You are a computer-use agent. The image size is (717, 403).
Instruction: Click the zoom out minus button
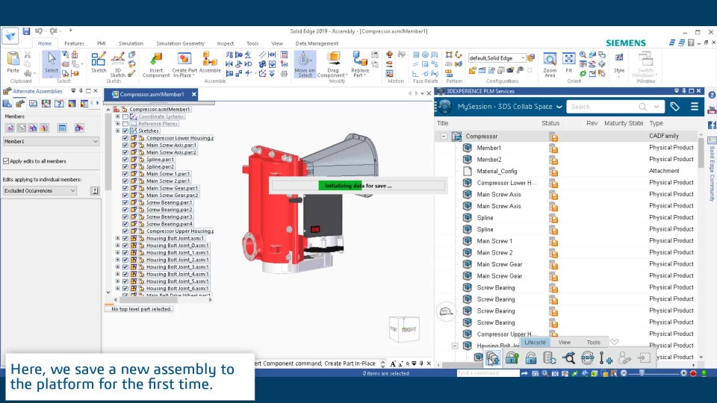[624, 373]
